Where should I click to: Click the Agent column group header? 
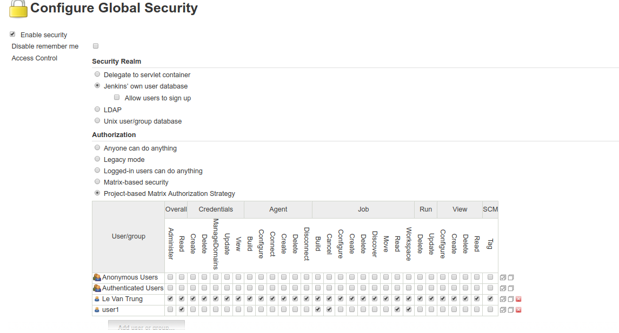278,209
